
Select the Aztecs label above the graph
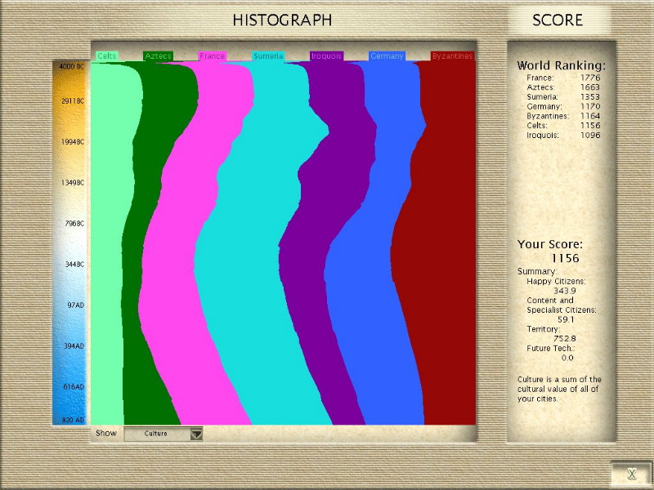[x=157, y=56]
